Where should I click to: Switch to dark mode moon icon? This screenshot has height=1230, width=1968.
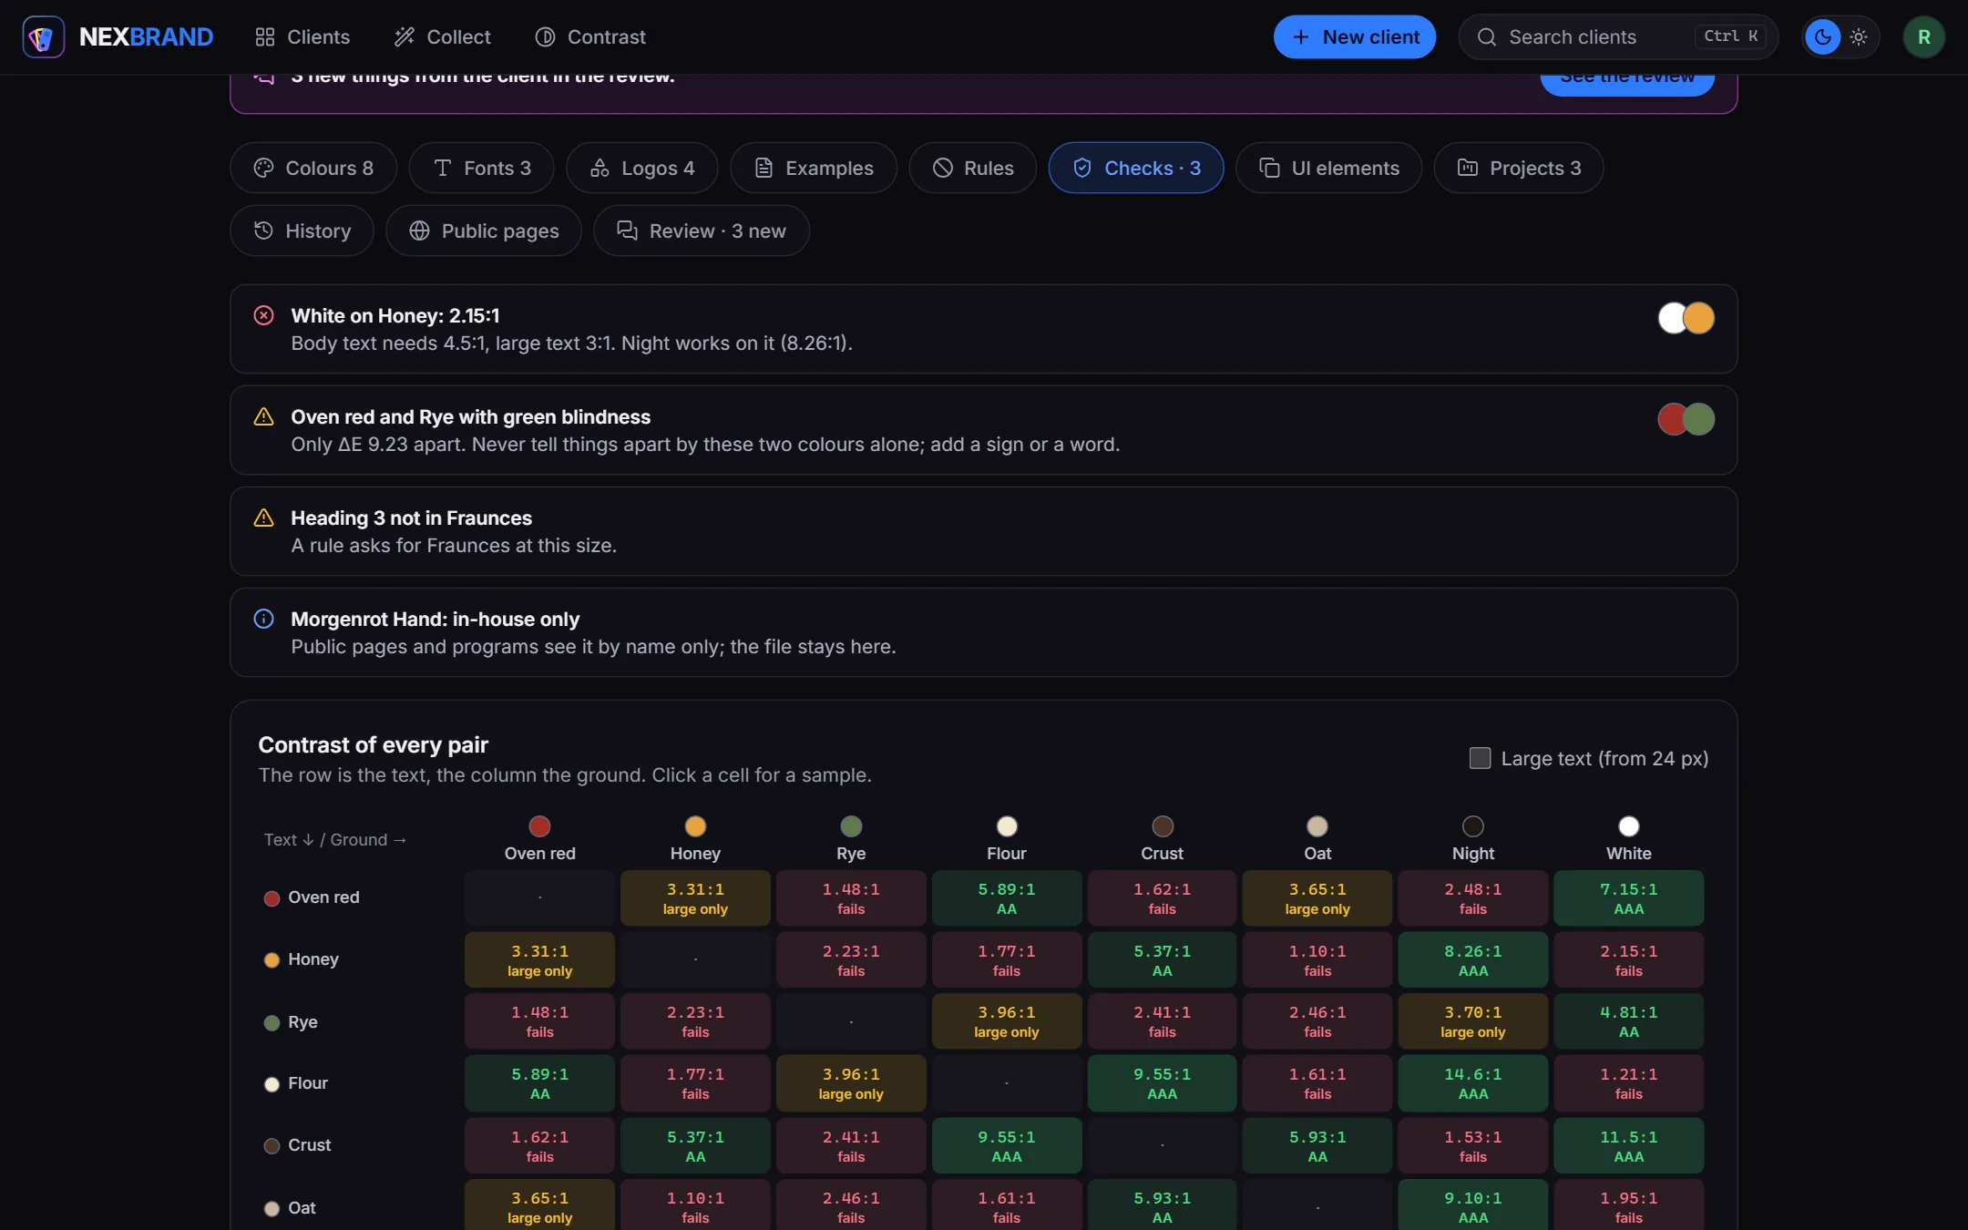pos(1822,37)
